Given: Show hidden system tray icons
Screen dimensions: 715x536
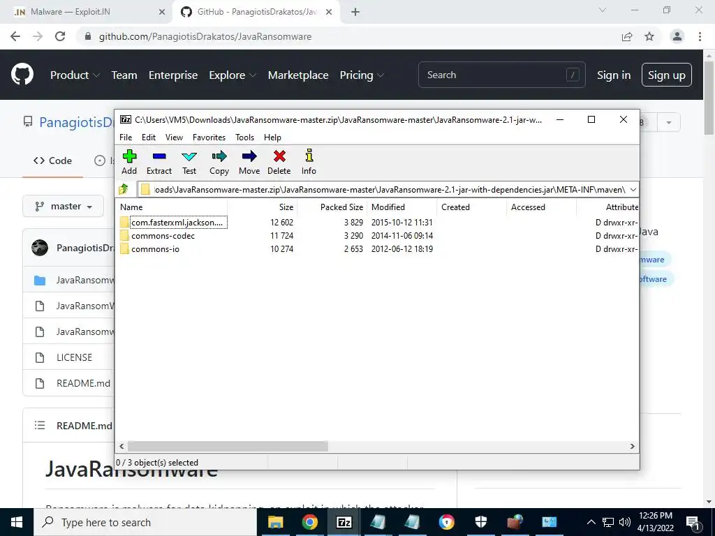Looking at the screenshot, I should click(591, 522).
